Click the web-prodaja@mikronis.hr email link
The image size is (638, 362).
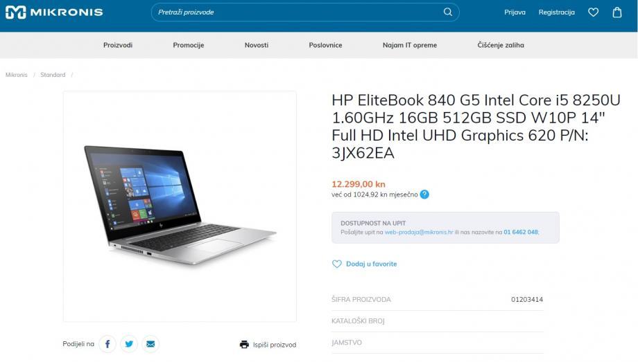[419, 233]
